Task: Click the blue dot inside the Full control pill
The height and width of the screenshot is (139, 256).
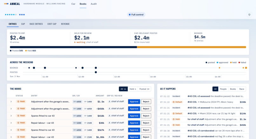Action: pos(130,15)
